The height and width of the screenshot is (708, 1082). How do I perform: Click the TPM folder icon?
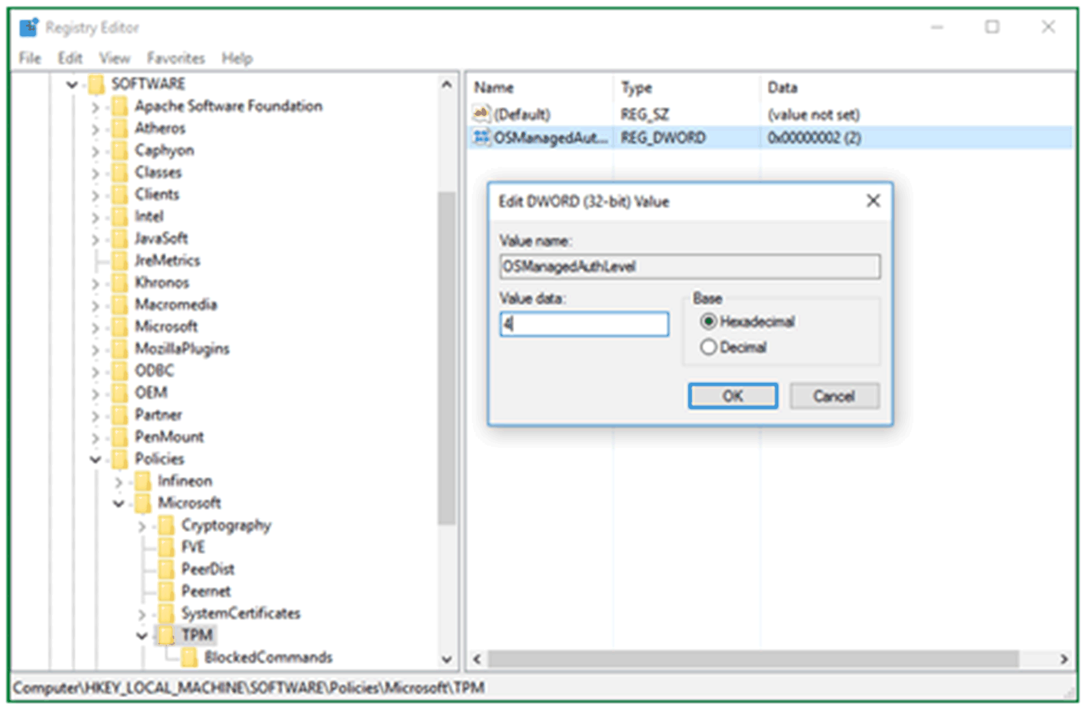point(166,635)
